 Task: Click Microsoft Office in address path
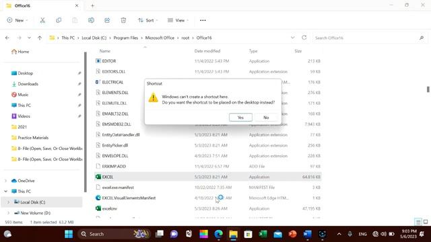160,38
